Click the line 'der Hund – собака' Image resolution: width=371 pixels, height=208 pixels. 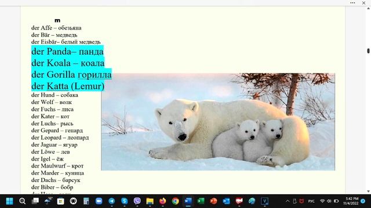click(x=54, y=95)
